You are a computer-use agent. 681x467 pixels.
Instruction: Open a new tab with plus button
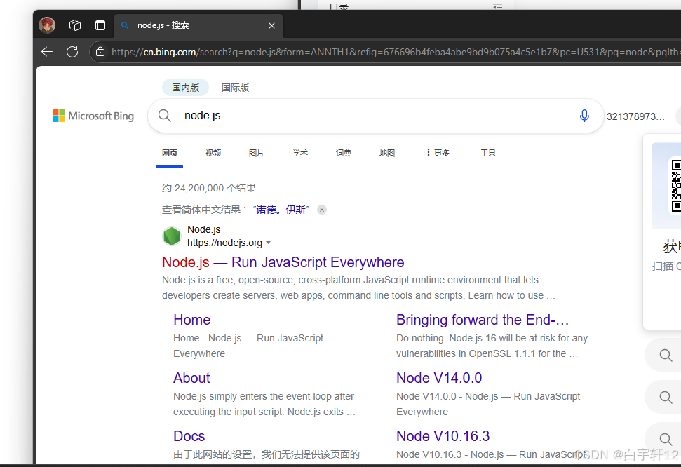295,25
